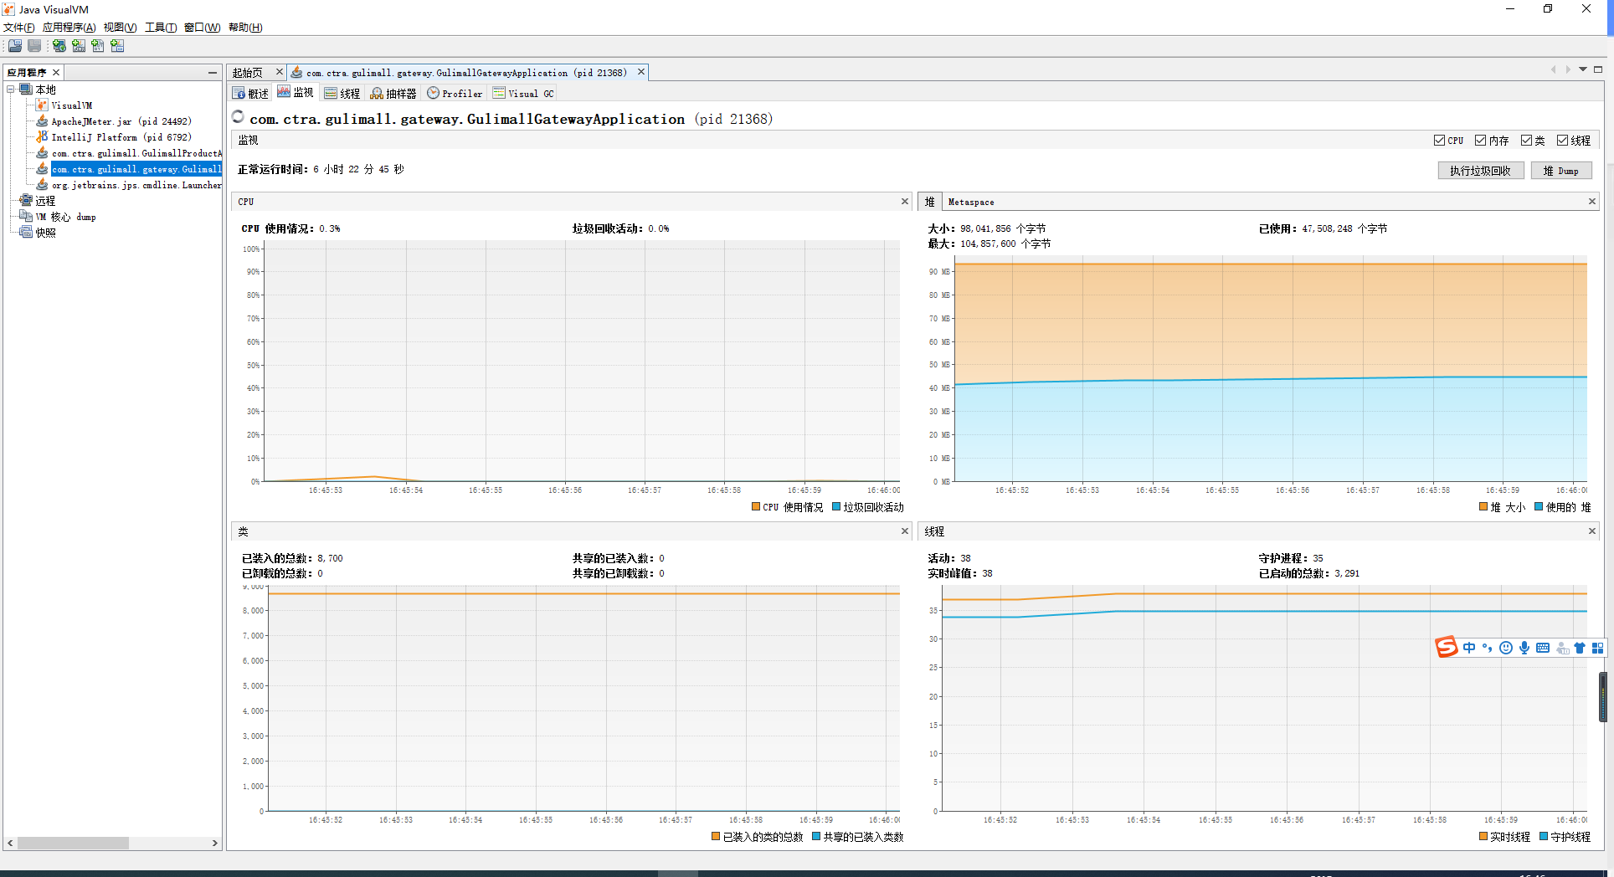Open the 抽样器 sampler tab
Screen dimensions: 1614x877
393,93
